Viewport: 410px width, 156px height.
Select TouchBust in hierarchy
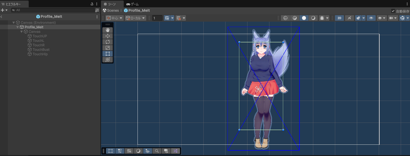point(41,49)
